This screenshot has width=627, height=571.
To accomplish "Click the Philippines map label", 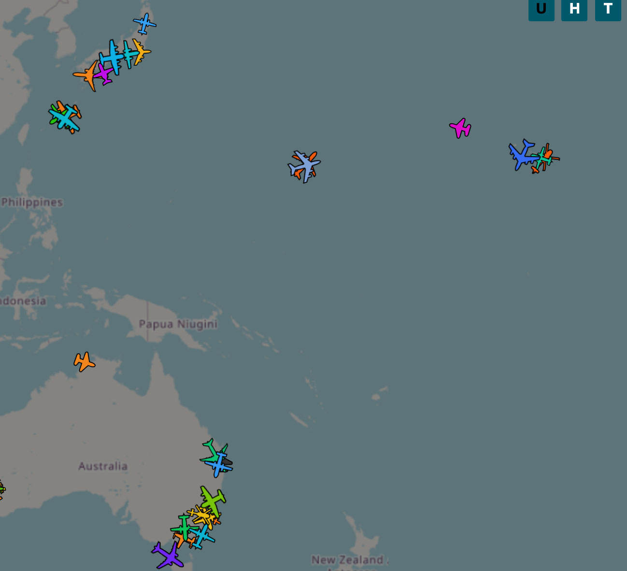I will (32, 202).
